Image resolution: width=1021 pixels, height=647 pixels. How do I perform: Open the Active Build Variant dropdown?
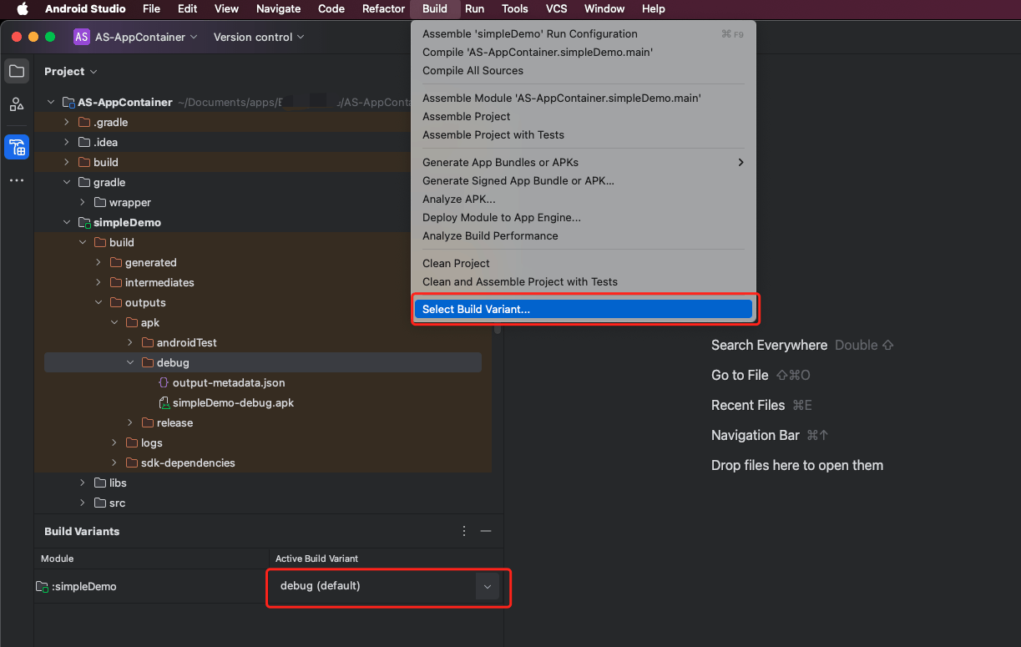pyautogui.click(x=487, y=586)
